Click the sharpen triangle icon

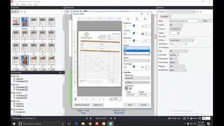click(x=142, y=41)
